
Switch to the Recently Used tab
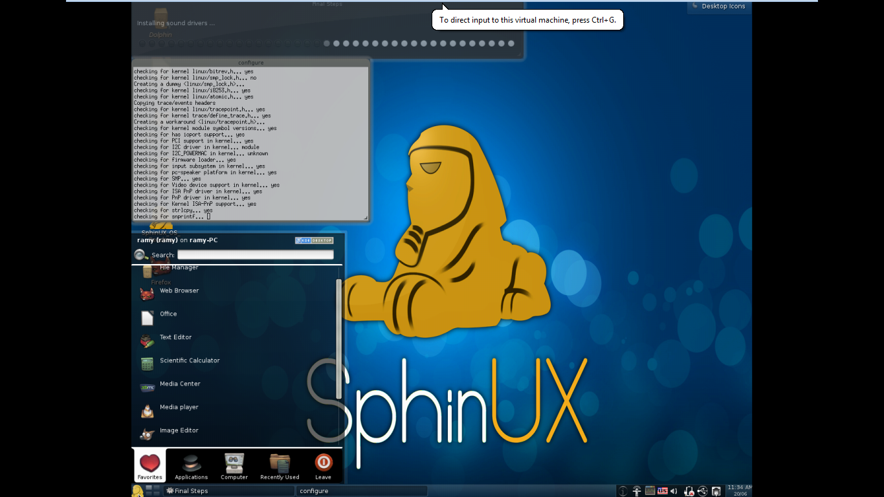click(280, 466)
